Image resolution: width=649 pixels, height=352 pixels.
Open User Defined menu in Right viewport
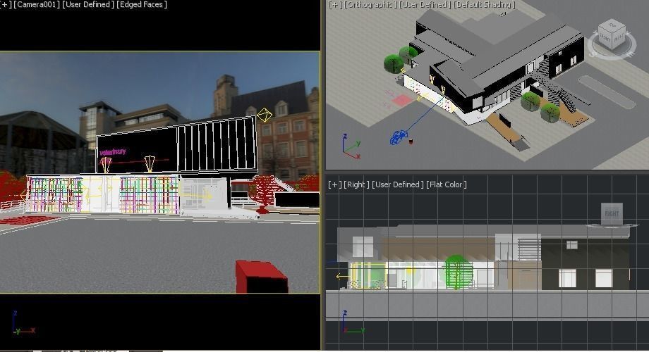[398, 184]
